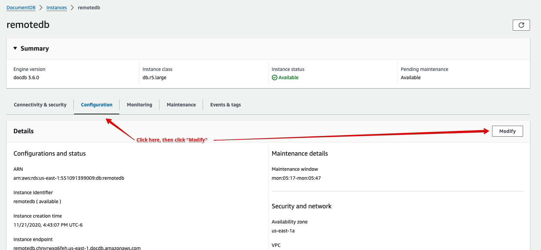The height and width of the screenshot is (250, 541).
Task: Go to Instances breadcrumb link
Action: (57, 8)
